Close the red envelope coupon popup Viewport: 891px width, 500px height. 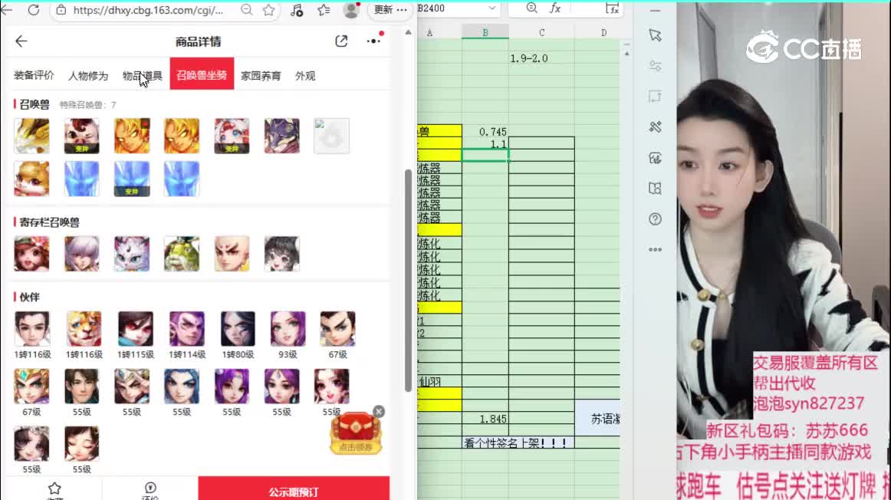pos(379,411)
